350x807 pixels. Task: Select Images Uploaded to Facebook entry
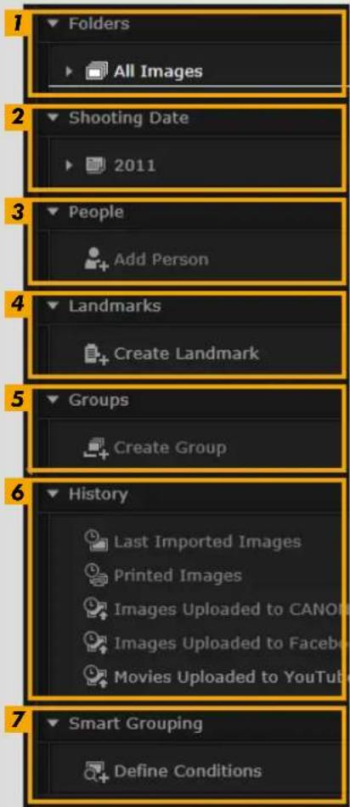point(213,644)
